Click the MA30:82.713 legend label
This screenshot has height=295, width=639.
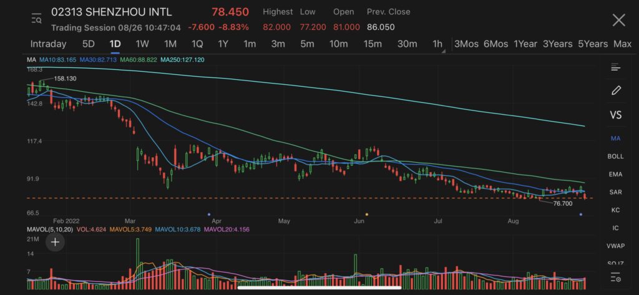click(98, 60)
